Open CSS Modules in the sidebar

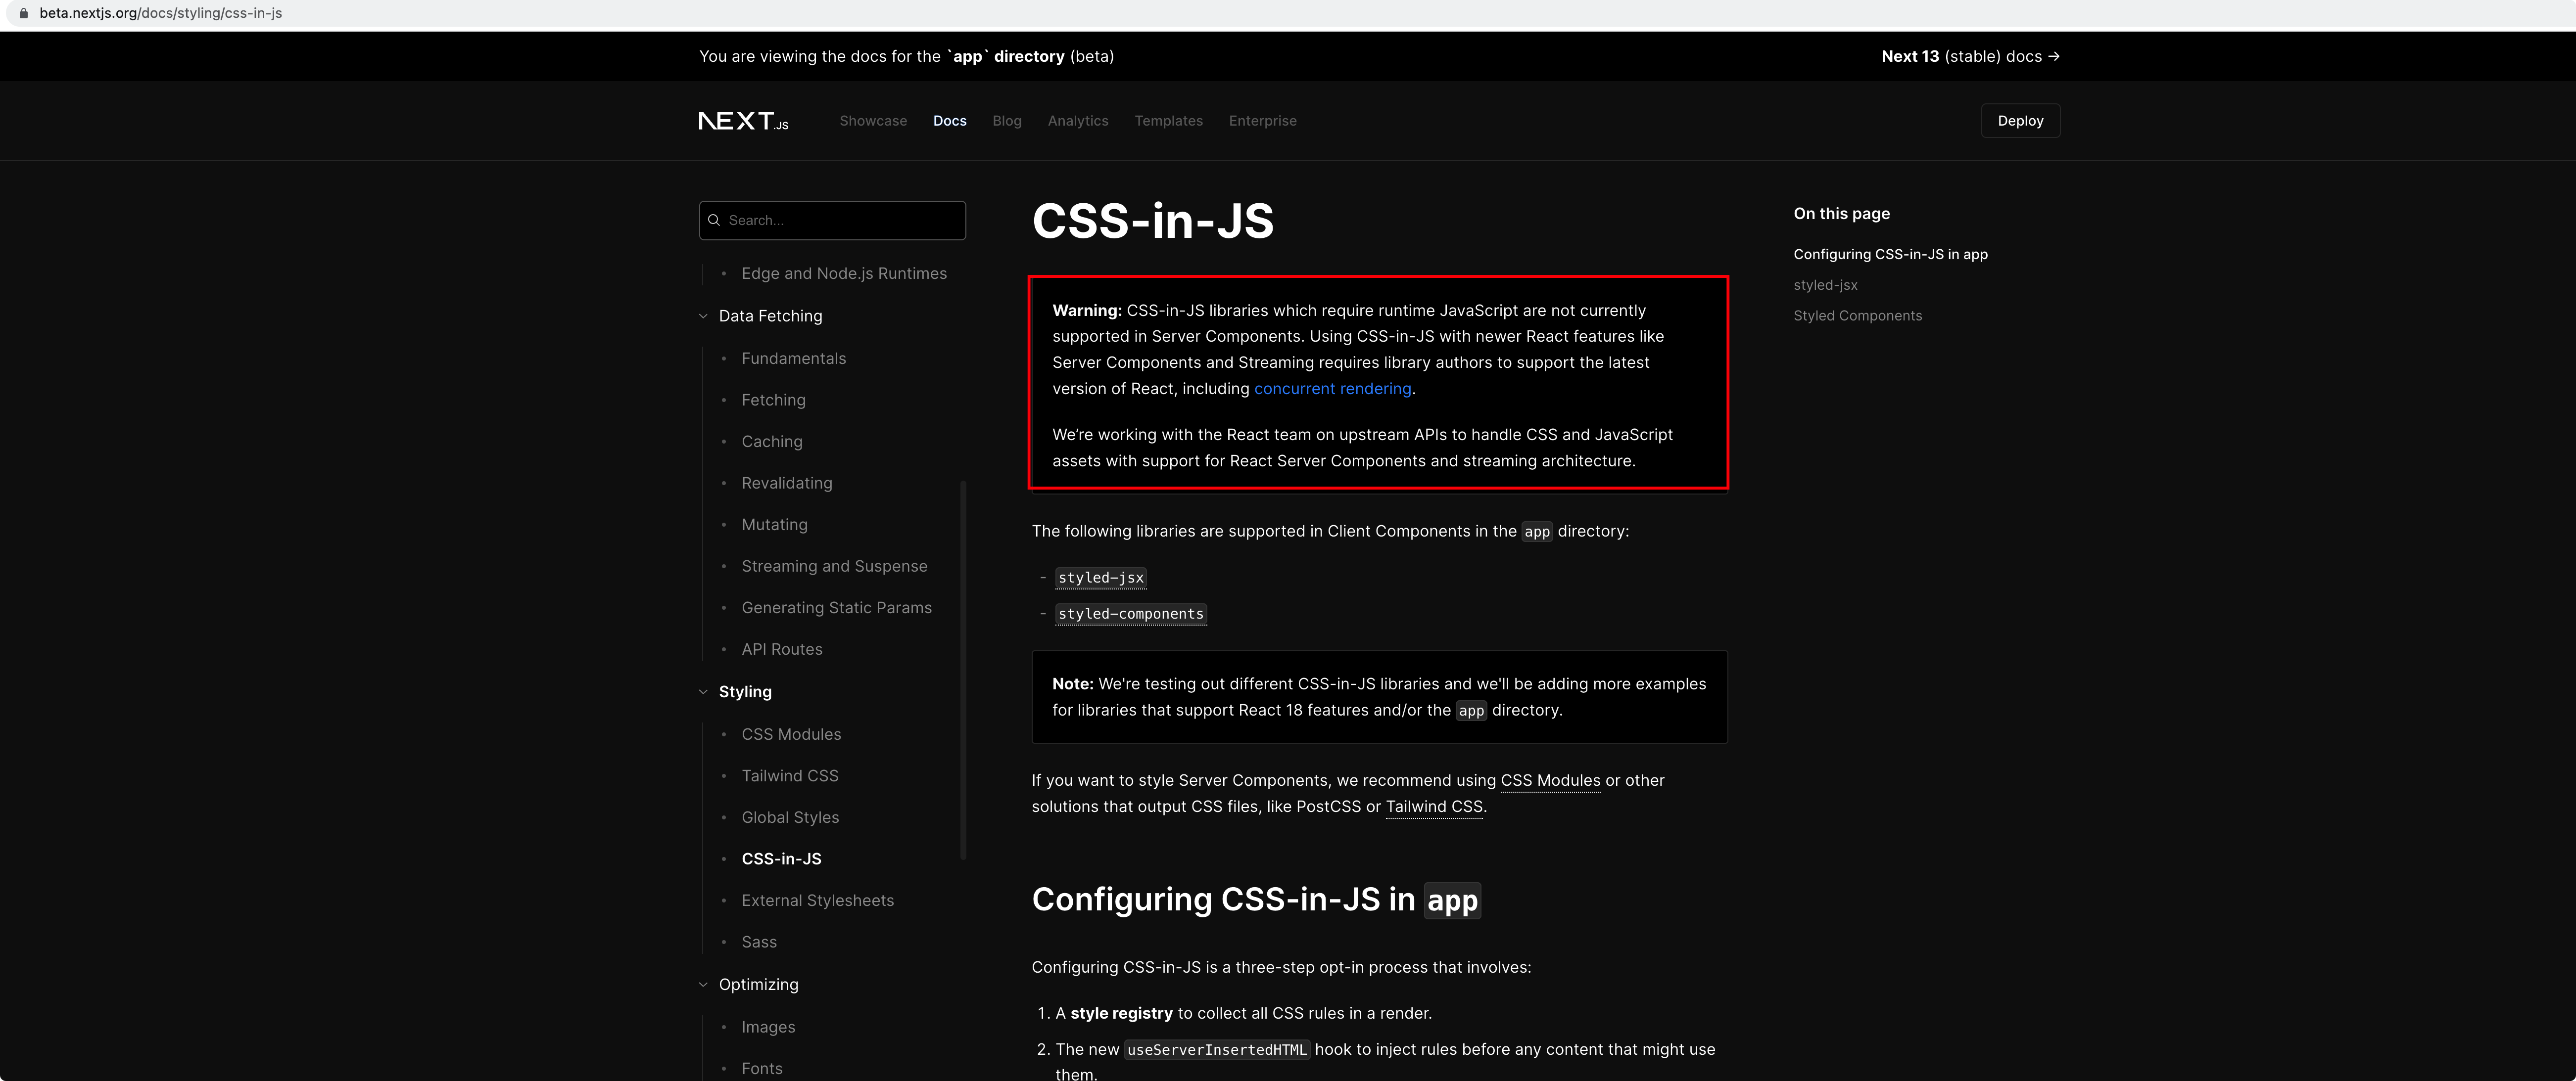pos(791,734)
